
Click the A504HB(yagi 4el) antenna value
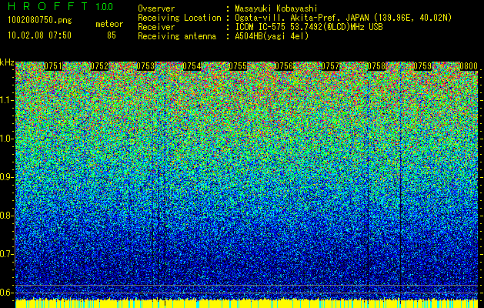(x=272, y=36)
